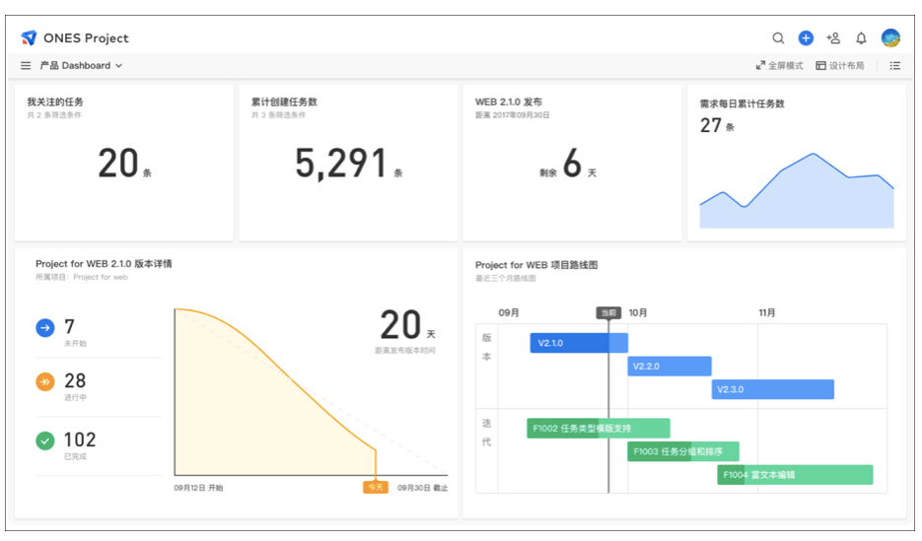The height and width of the screenshot is (541, 922).
Task: Select the V2.2.0 version bar
Action: point(670,366)
